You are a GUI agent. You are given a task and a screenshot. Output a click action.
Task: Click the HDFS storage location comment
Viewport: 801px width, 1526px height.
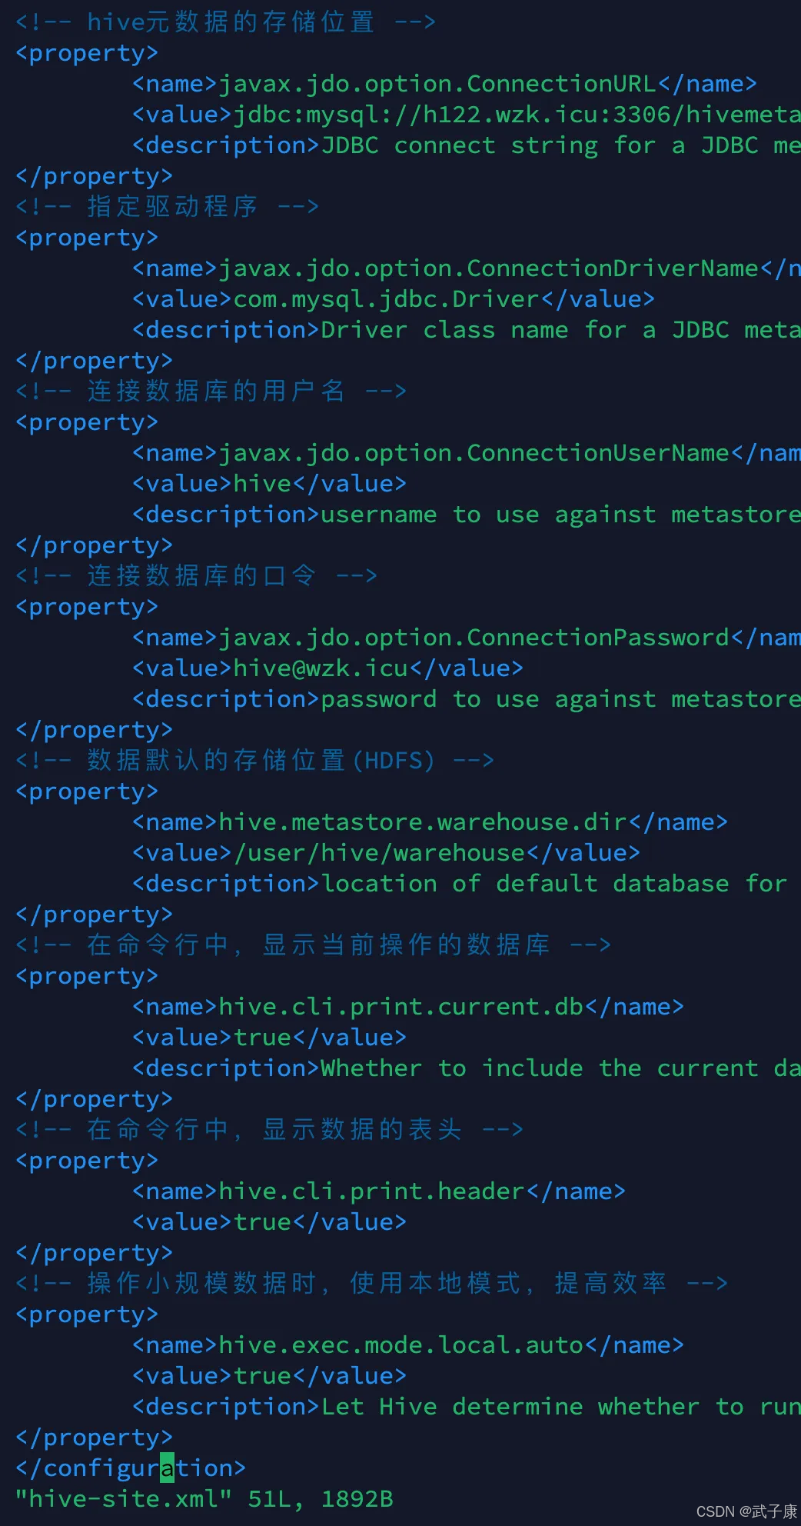coord(254,761)
